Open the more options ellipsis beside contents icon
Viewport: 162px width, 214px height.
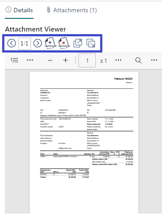[30, 60]
